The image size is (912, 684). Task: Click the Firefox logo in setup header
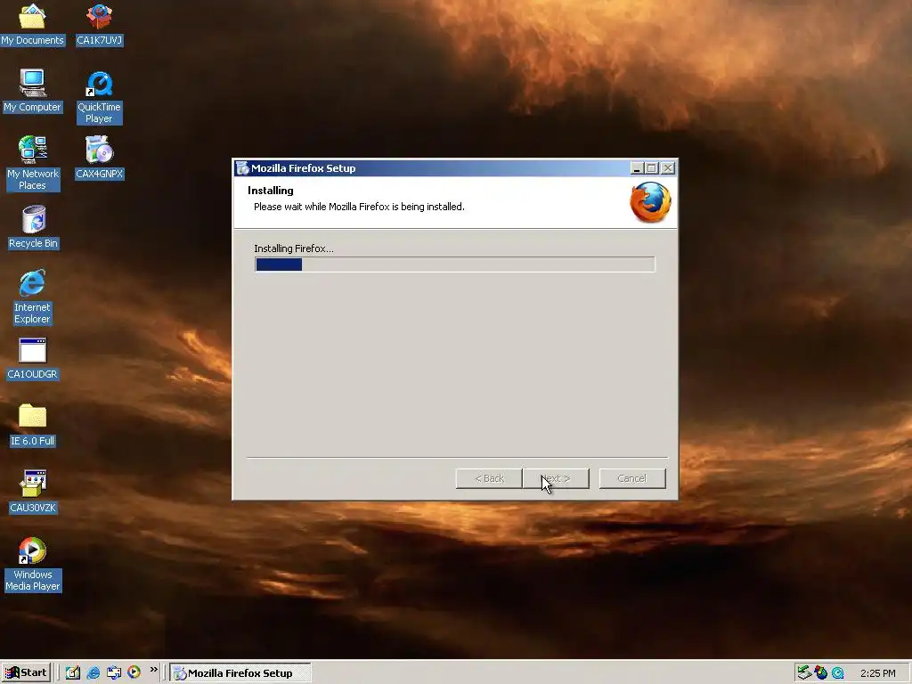click(650, 202)
